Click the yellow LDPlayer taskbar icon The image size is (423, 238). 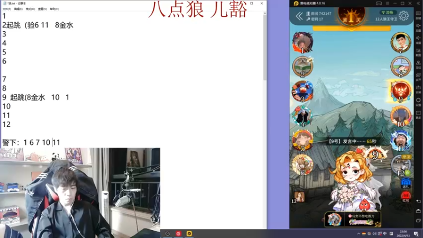(189, 233)
